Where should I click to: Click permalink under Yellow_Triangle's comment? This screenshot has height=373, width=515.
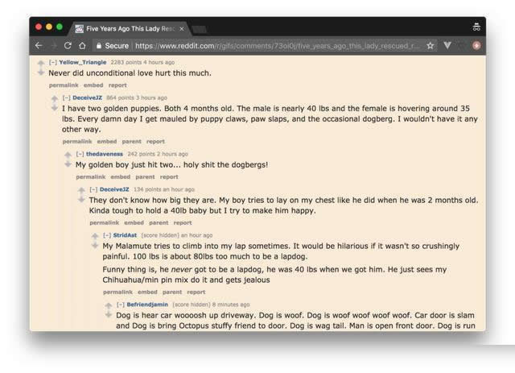[63, 85]
